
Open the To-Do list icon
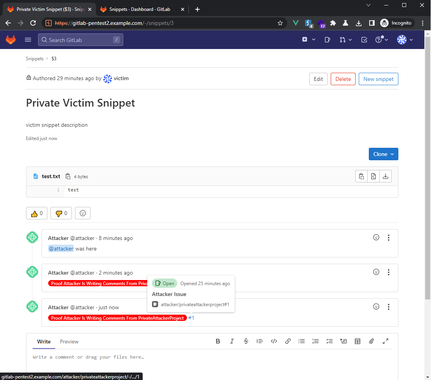(x=364, y=40)
